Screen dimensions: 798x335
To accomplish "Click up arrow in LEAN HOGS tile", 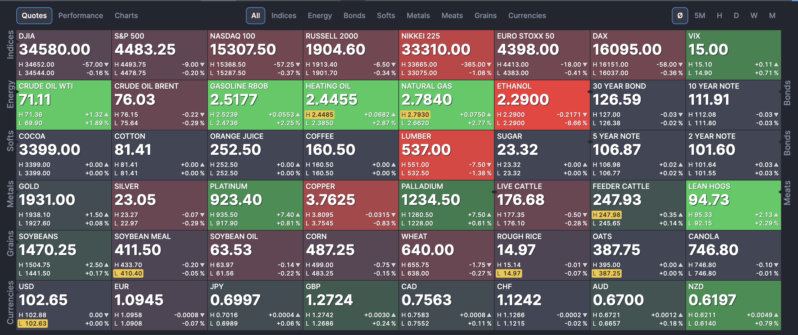I will click(x=776, y=215).
